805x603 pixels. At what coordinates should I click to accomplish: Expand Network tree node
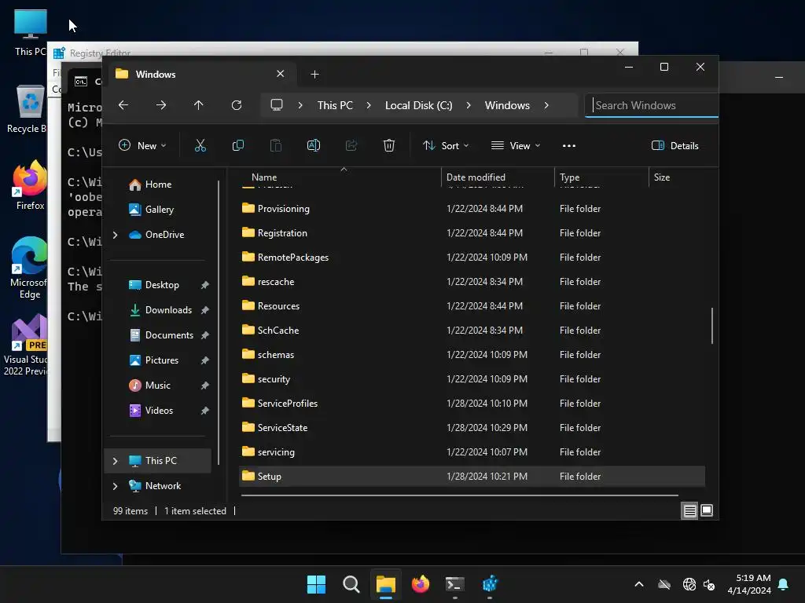pyautogui.click(x=116, y=486)
